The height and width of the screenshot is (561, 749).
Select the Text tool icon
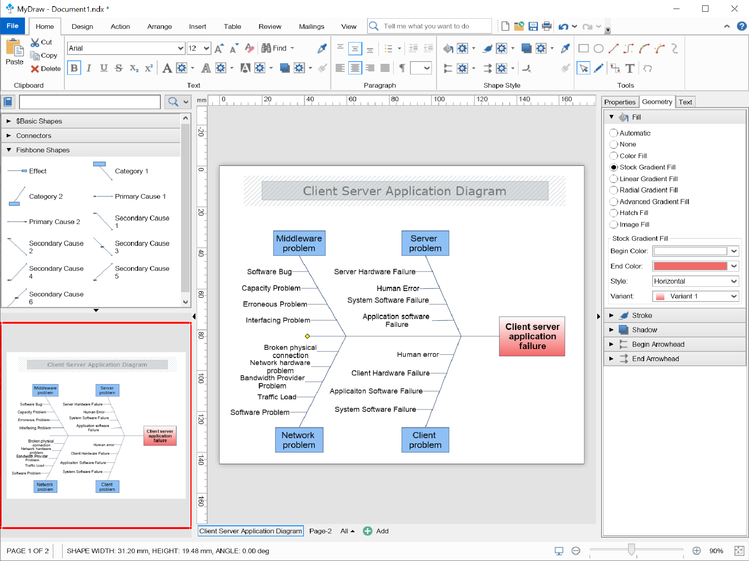pos(630,69)
